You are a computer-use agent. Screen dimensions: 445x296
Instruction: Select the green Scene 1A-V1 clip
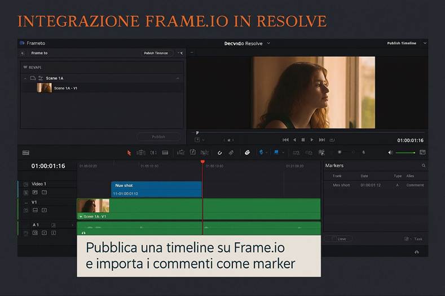pyautogui.click(x=199, y=209)
